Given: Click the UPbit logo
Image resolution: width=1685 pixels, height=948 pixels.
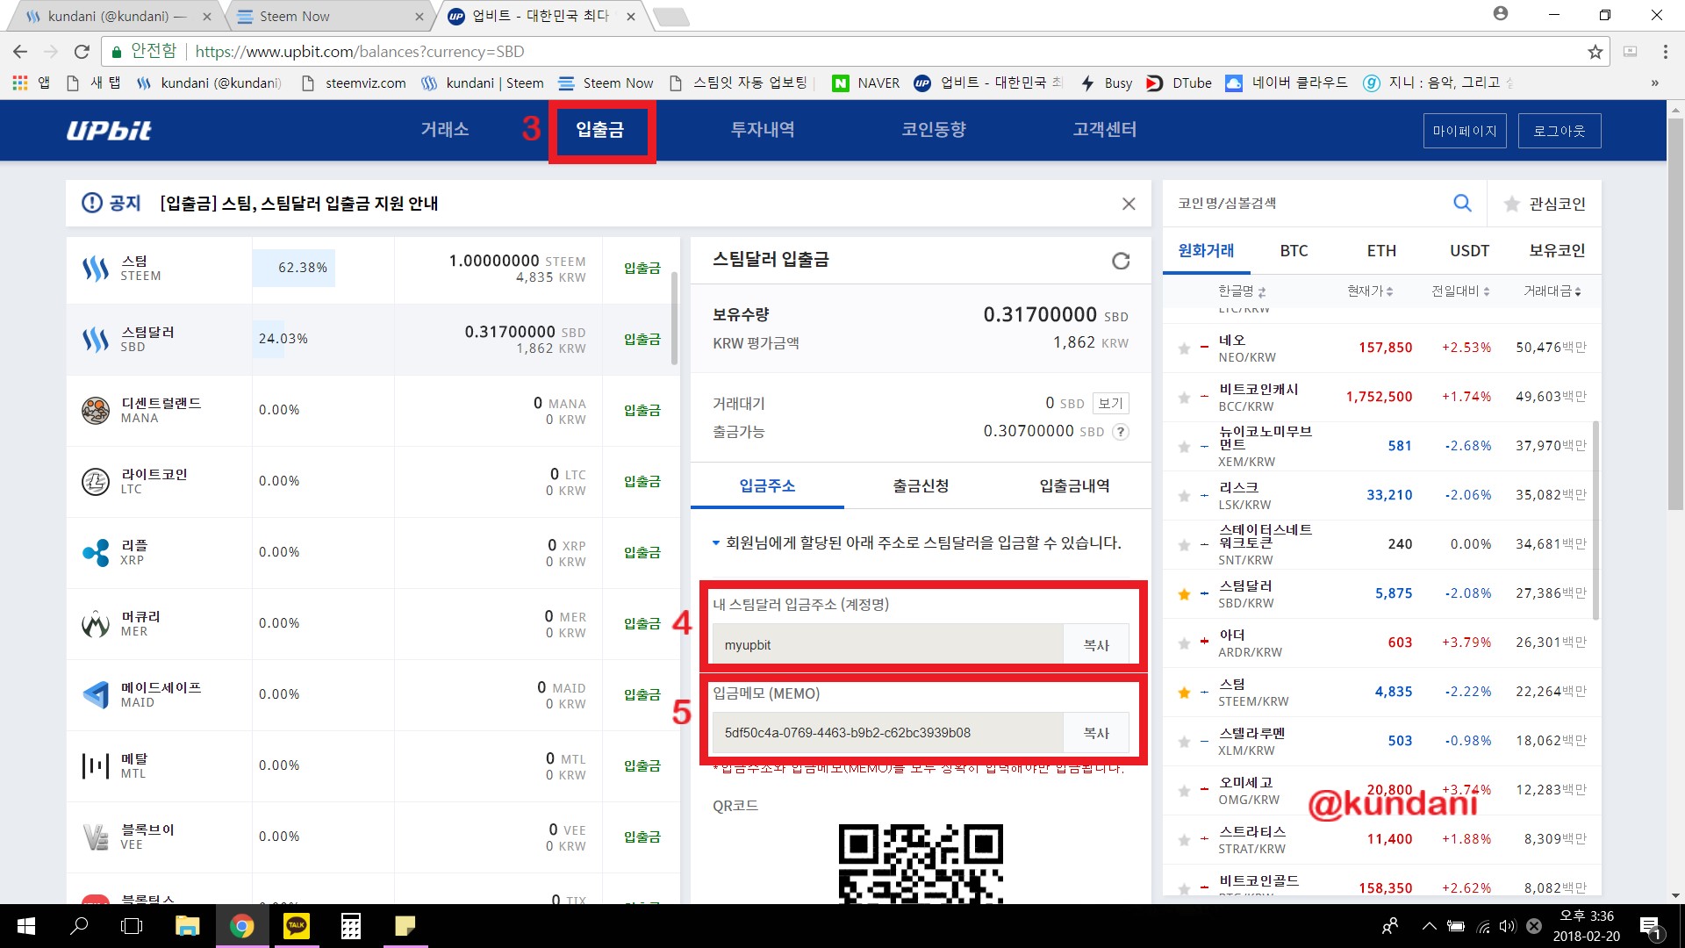Looking at the screenshot, I should [x=109, y=130].
